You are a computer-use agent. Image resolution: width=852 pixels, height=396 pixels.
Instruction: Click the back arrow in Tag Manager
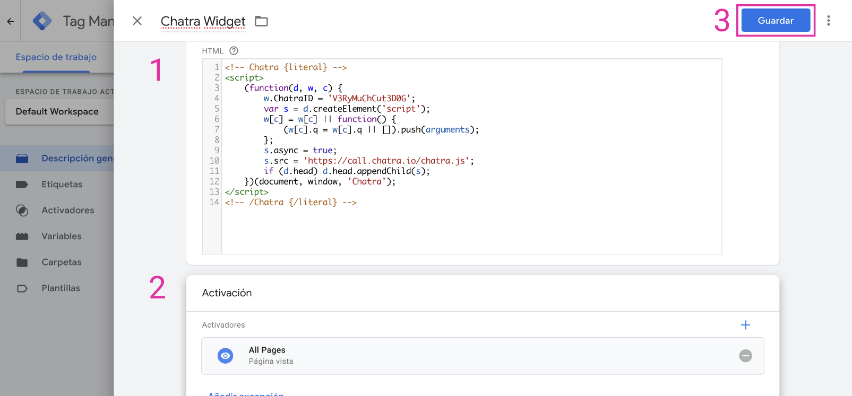[x=10, y=21]
